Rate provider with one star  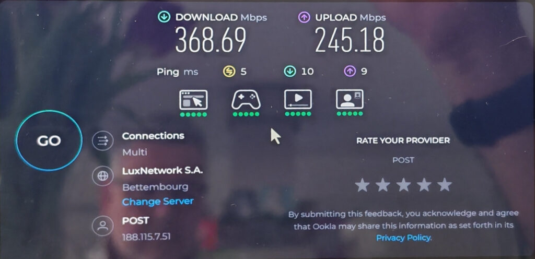coord(362,185)
